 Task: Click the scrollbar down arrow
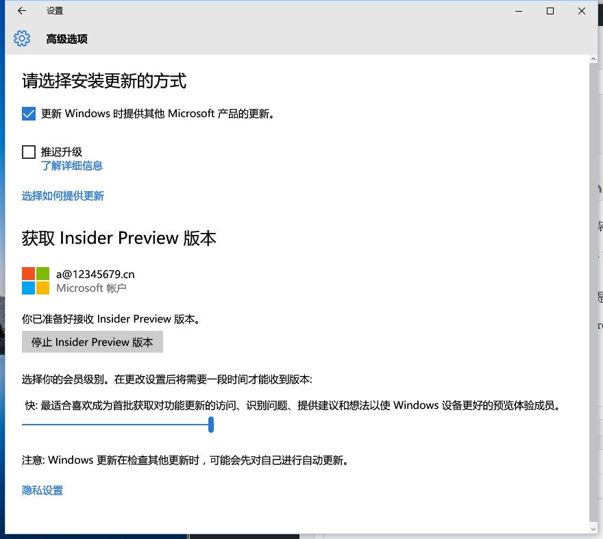click(593, 529)
